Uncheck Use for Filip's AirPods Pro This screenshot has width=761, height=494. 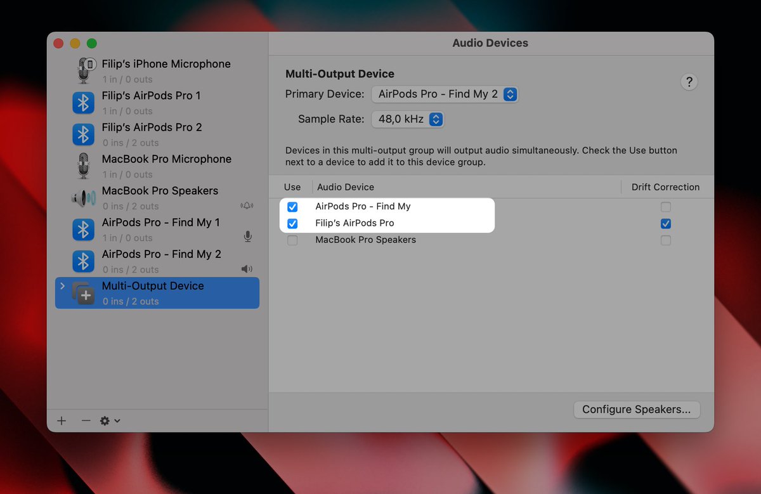pyautogui.click(x=292, y=223)
